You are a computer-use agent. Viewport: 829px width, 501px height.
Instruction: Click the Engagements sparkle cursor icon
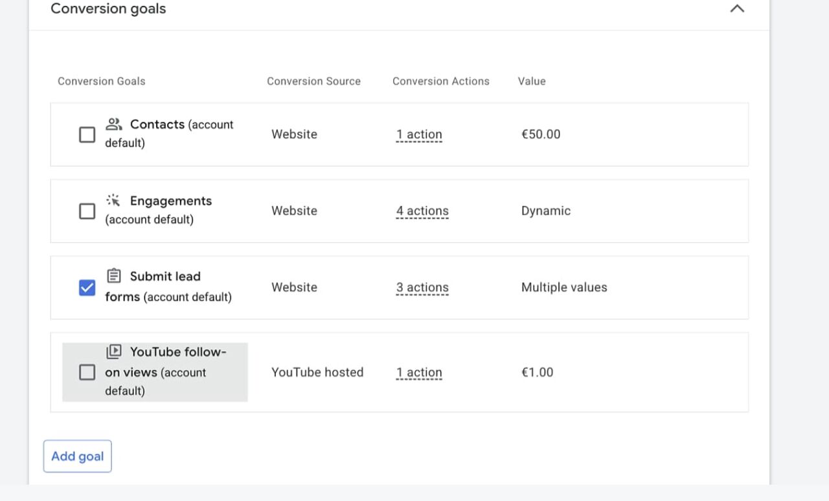coord(114,200)
